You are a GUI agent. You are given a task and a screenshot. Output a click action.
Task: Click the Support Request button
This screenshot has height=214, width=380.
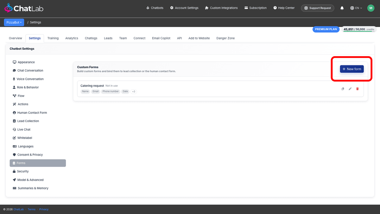(318, 8)
